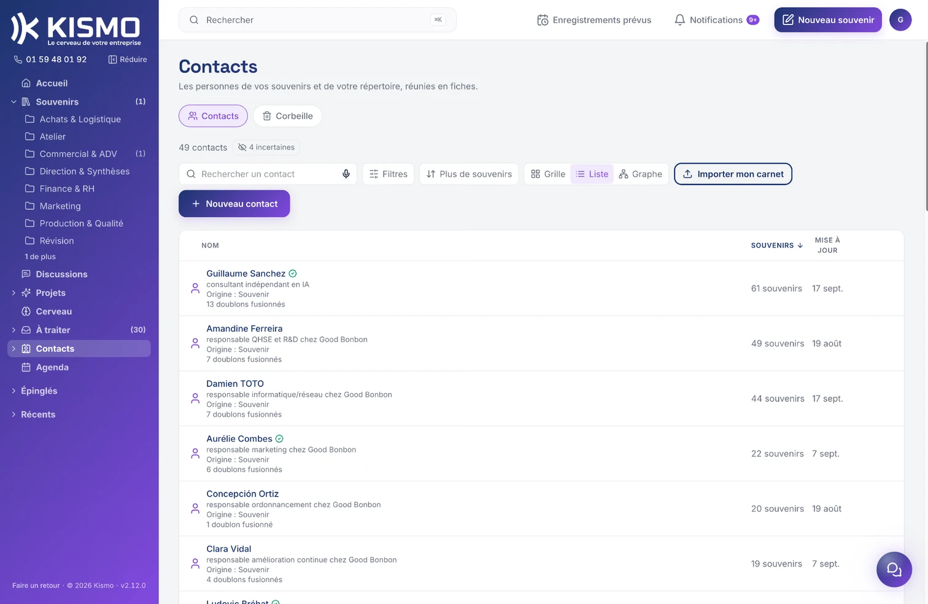Open the Filtres panel
This screenshot has width=928, height=604.
[x=389, y=174]
